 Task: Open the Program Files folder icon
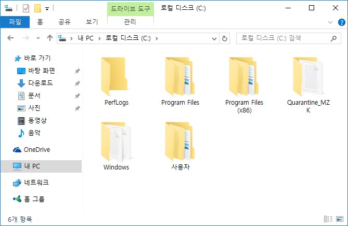180,76
